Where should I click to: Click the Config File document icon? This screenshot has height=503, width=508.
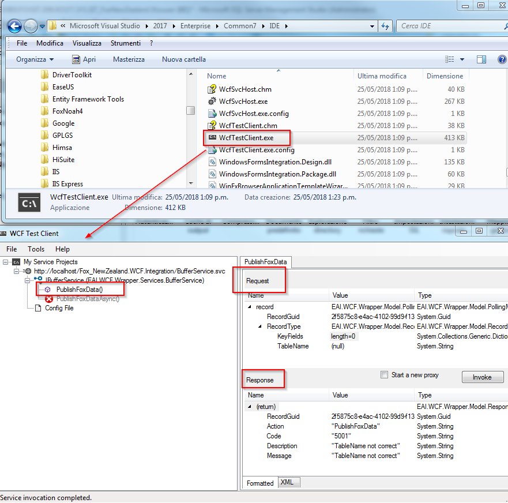[38, 308]
